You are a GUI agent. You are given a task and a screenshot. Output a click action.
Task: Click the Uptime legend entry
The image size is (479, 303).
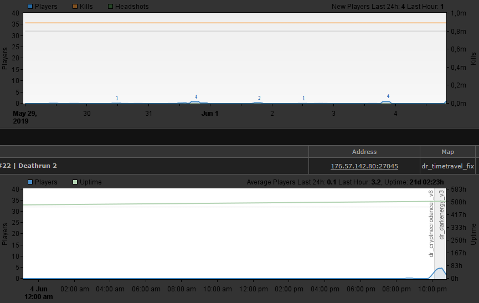pyautogui.click(x=86, y=182)
